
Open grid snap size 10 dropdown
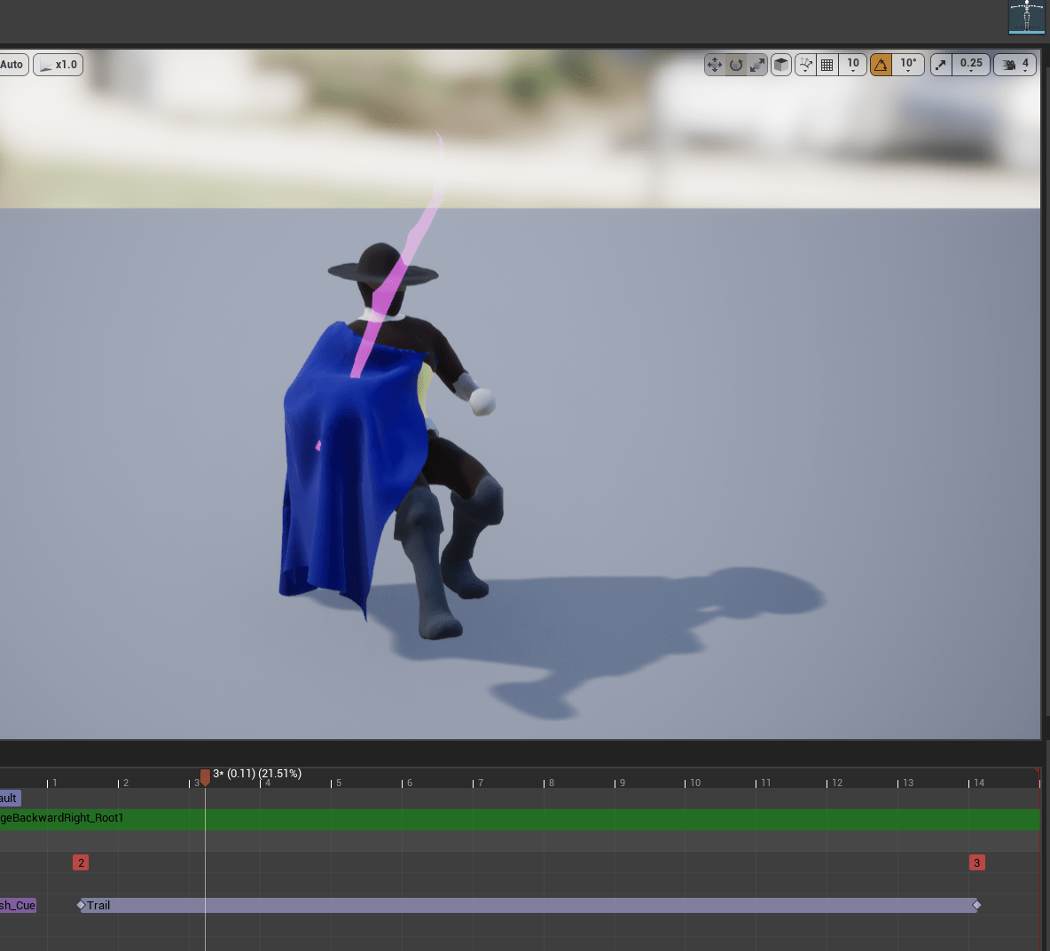pos(853,65)
